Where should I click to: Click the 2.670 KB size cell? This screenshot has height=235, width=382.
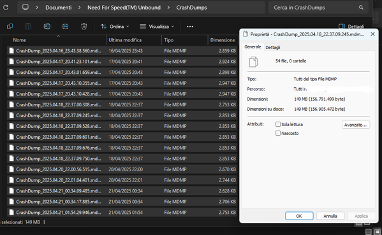227,169
